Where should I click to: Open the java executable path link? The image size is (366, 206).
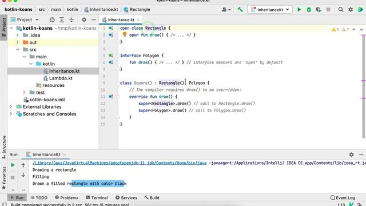click(120, 163)
